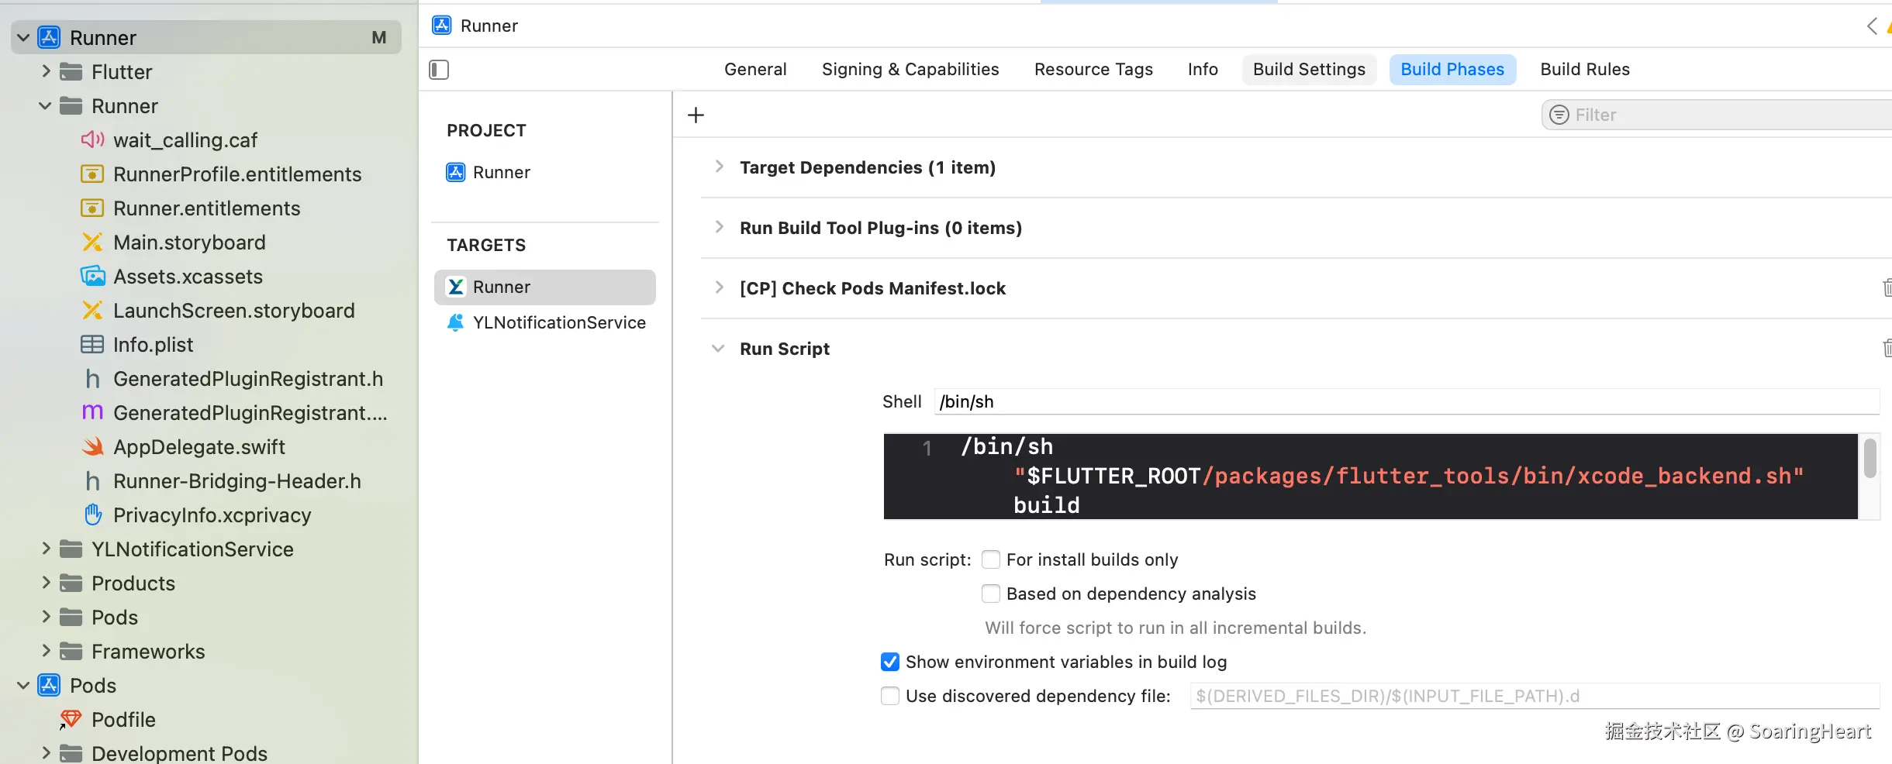1892x764 pixels.
Task: Expand Run Build Tool Plug-ins section
Action: point(719,227)
